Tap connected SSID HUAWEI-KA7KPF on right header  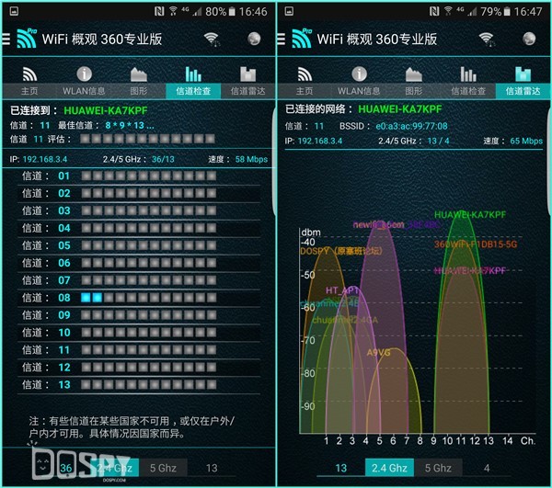coord(400,109)
